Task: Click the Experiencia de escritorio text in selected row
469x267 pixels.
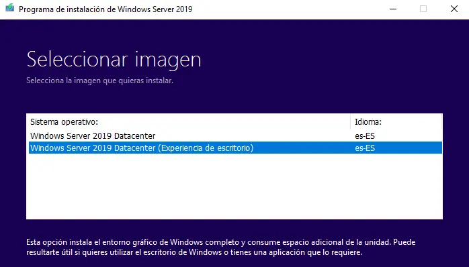Action: 206,148
